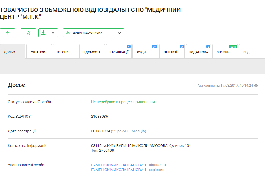The image size is (265, 177).
Task: Click the back arrow button
Action: [x=7, y=33]
